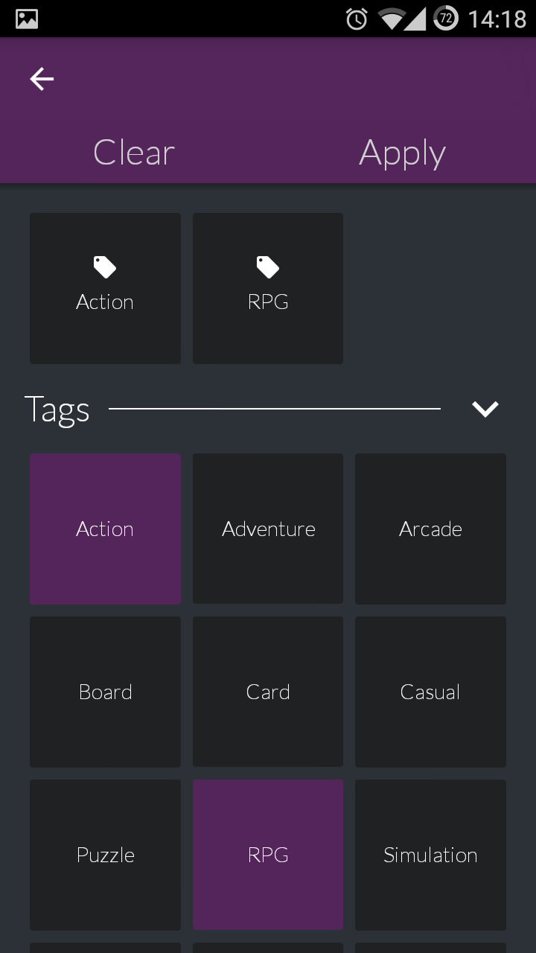This screenshot has width=536, height=953.
Task: Select the Puzzle tag tile
Action: tap(105, 855)
